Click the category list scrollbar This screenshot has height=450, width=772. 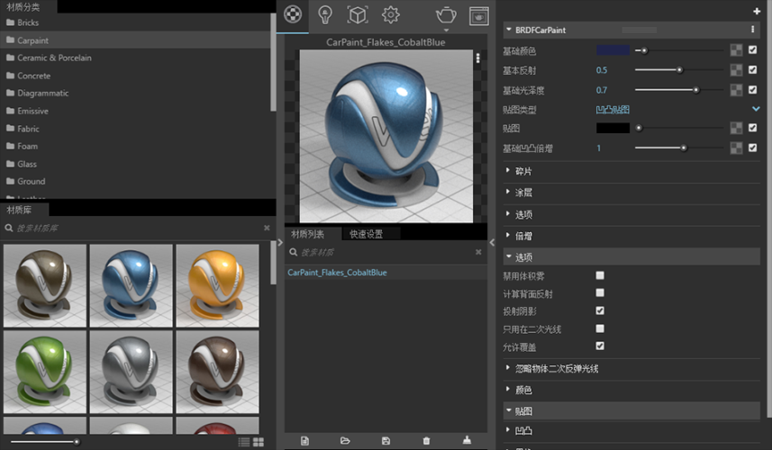273,62
